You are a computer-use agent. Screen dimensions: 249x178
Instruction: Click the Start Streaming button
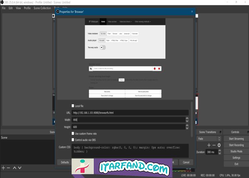236,138
